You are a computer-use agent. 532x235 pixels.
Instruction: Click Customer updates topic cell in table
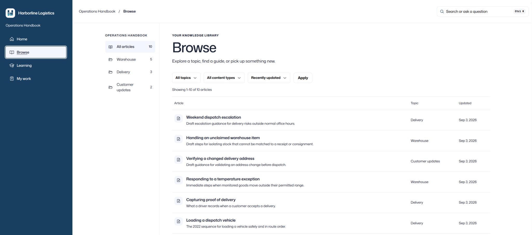point(425,161)
